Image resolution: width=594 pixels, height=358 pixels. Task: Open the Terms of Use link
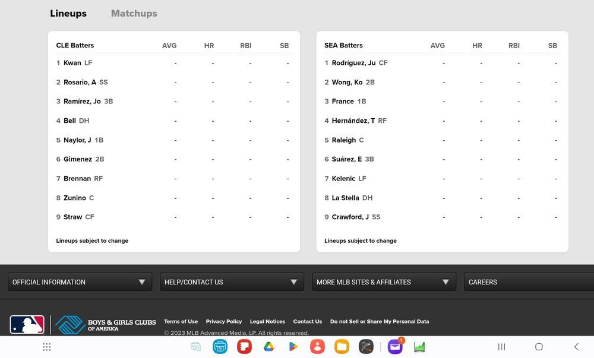pyautogui.click(x=181, y=321)
